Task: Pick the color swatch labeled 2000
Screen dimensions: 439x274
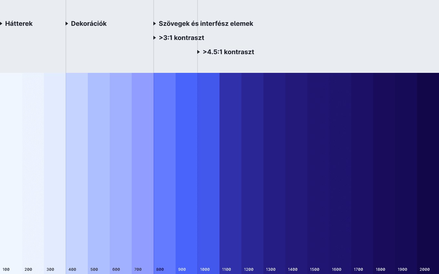Action: tap(428, 173)
